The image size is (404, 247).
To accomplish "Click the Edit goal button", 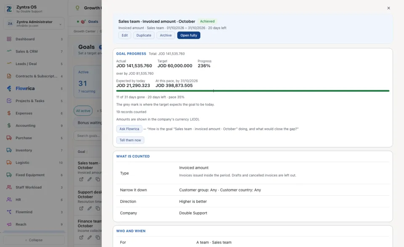I will pyautogui.click(x=125, y=35).
